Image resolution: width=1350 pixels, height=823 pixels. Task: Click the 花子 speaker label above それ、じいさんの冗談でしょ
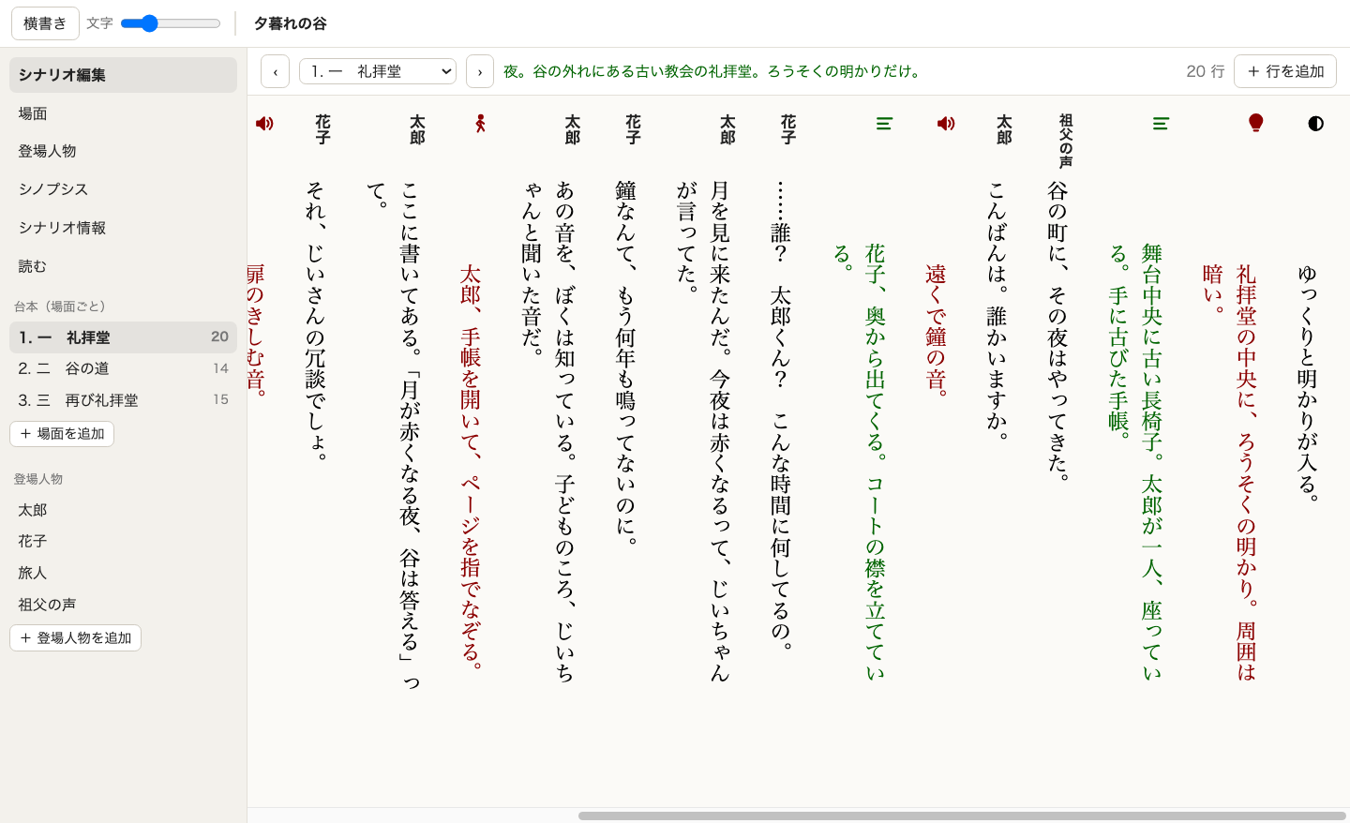click(x=322, y=128)
